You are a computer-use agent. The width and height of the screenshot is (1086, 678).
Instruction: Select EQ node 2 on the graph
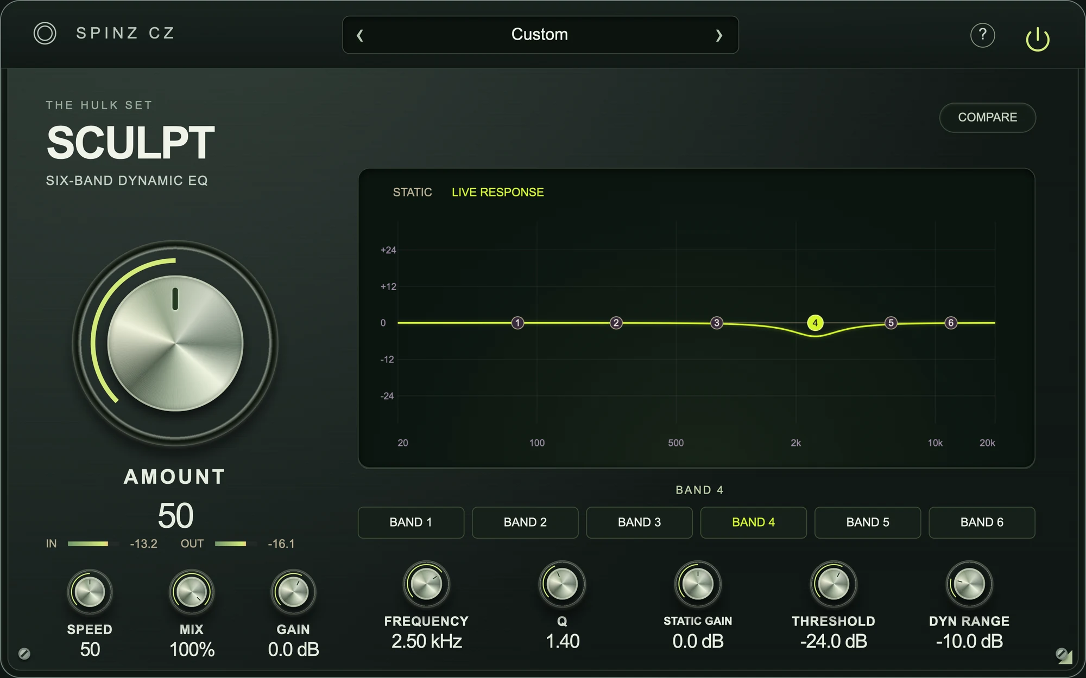click(616, 323)
